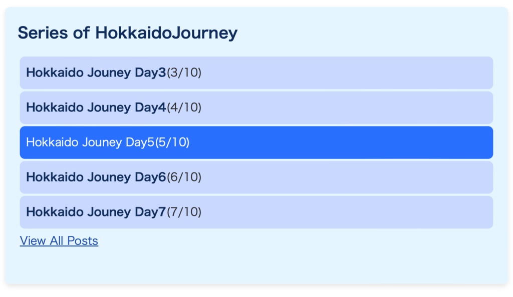
Task: Click the (5/10) counter in the active row
Action: tap(172, 142)
